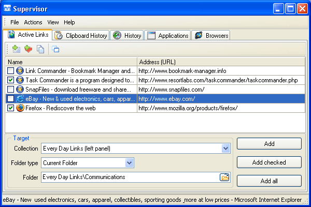This screenshot has height=207, width=311.
Task: Open the Help menu
Action: click(69, 22)
